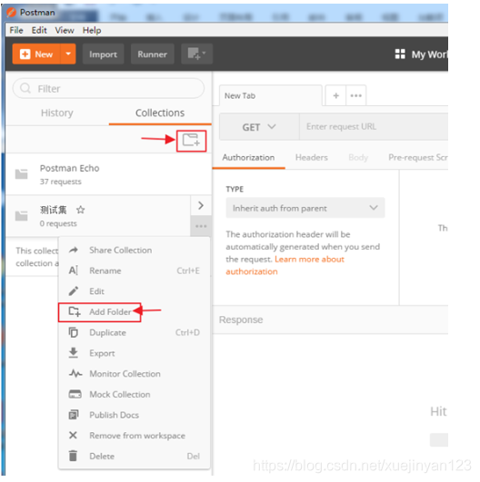Choose Mock Collection from context menu
Screen dimensions: 480x482
click(135, 394)
